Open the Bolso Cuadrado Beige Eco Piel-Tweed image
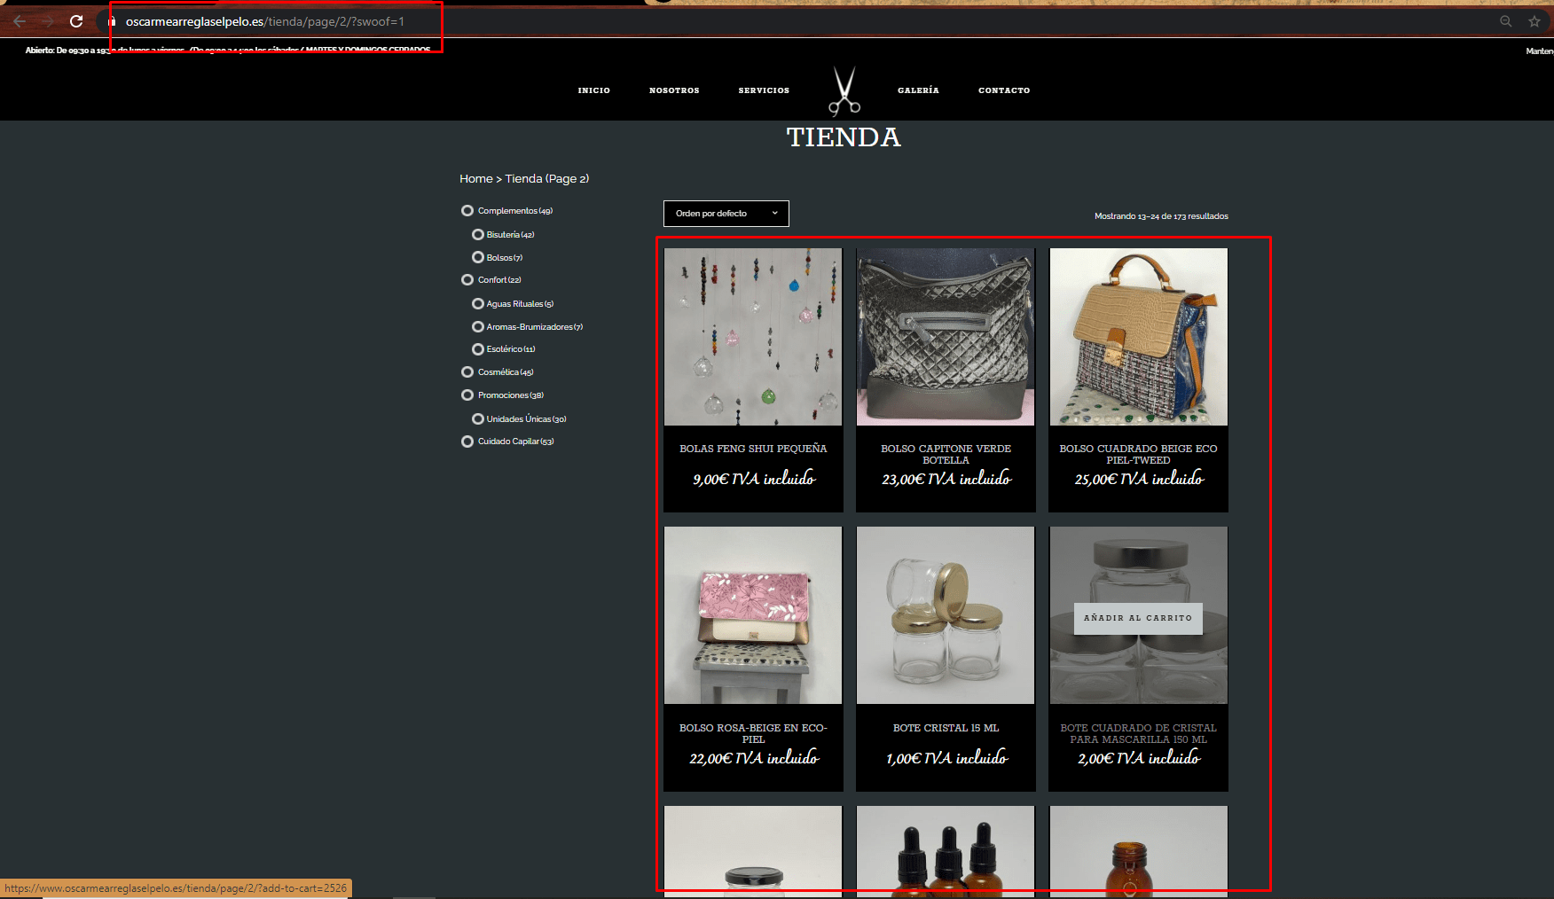This screenshot has height=899, width=1554. [1139, 337]
